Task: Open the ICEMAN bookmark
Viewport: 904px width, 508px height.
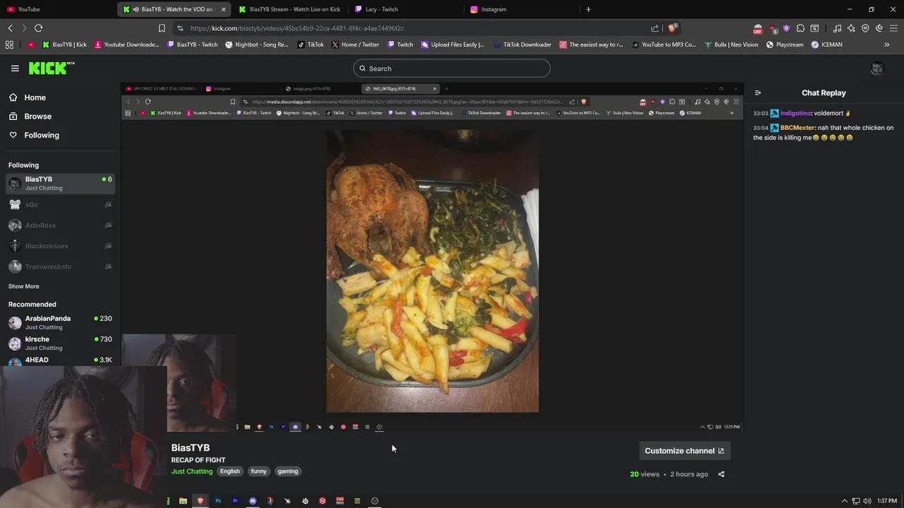Action: [x=826, y=44]
